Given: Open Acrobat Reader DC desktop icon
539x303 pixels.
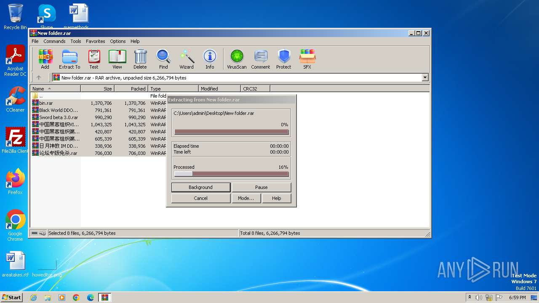Looking at the screenshot, I should point(15,61).
